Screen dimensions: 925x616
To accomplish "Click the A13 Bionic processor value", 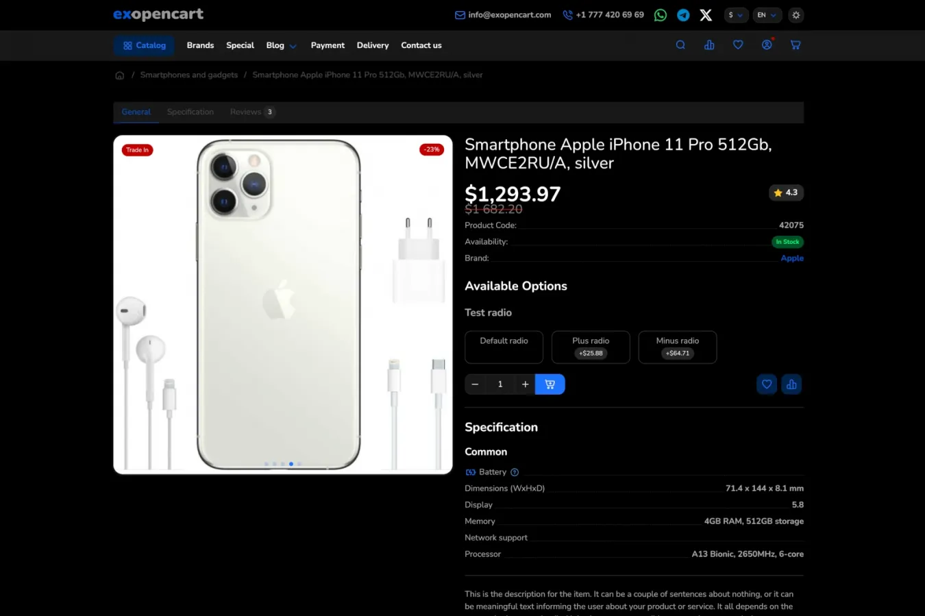I will click(748, 554).
